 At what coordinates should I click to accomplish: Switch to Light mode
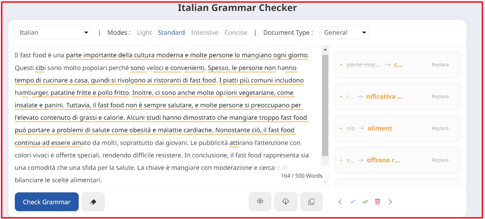coord(144,32)
